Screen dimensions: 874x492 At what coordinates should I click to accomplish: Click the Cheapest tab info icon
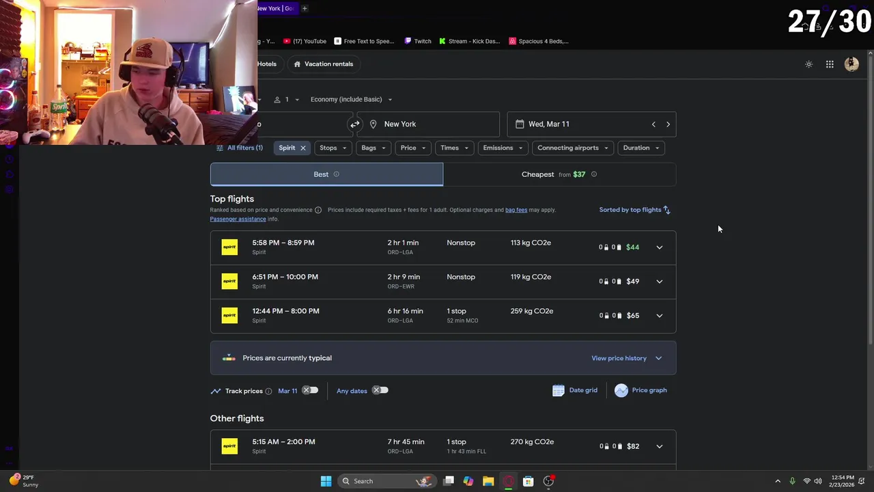tap(594, 174)
